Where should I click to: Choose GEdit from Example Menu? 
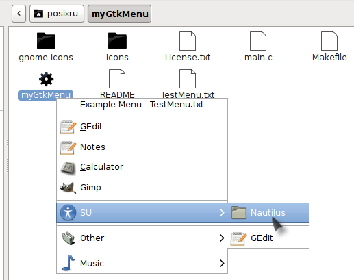tap(142, 127)
